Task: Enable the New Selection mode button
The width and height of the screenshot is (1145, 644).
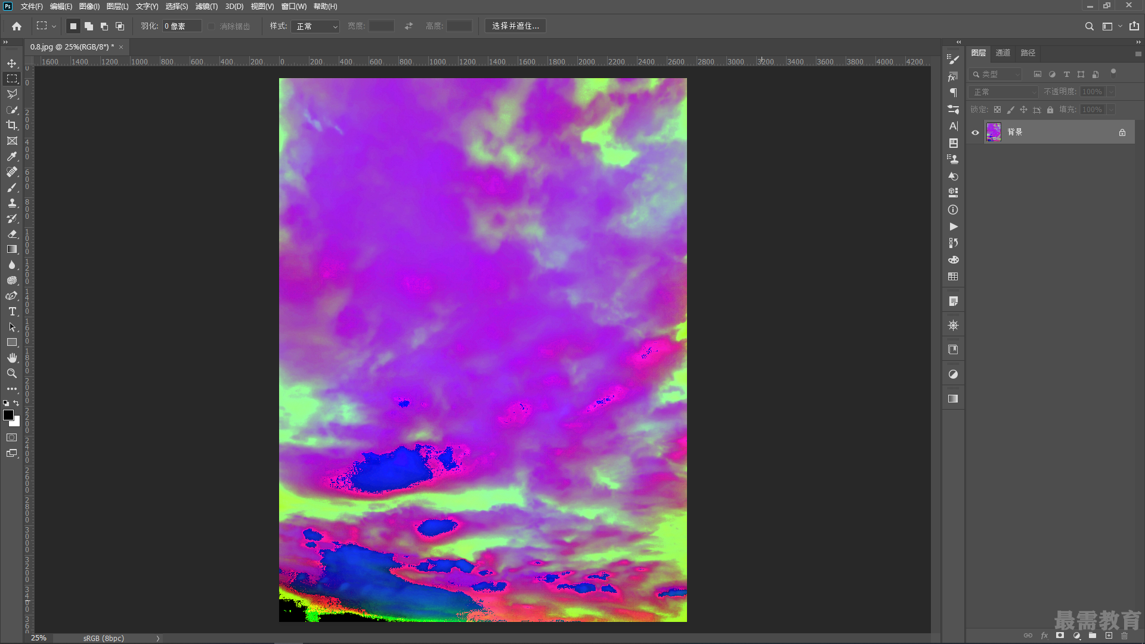Action: (x=73, y=26)
